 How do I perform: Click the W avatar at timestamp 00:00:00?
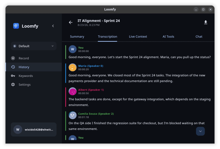[x=73, y=49]
